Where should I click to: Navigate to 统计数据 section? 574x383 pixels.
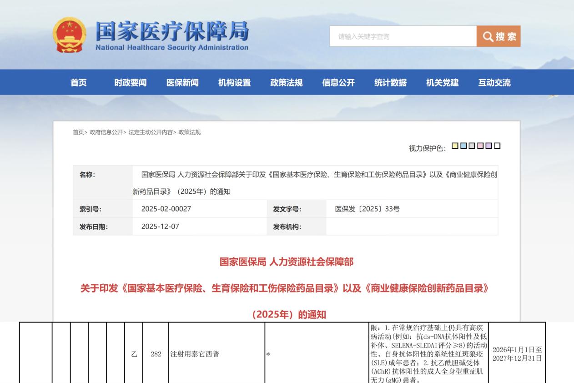[390, 83]
